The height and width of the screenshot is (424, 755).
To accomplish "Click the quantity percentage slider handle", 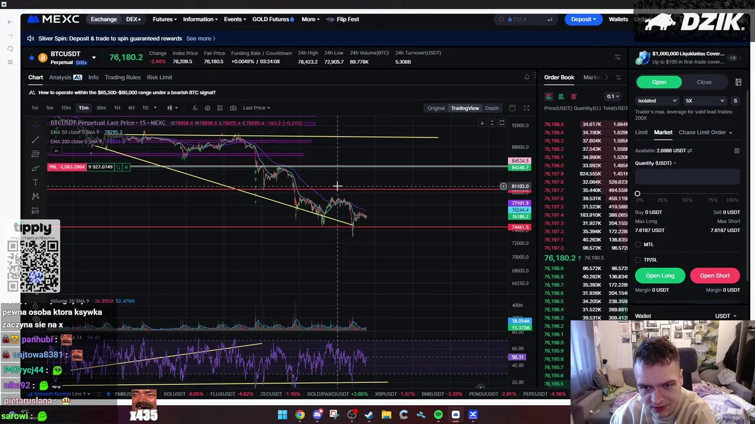I will (637, 194).
